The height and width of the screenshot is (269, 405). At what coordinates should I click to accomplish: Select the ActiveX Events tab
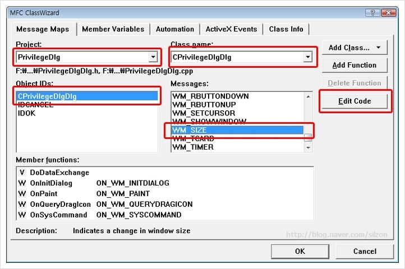(231, 29)
